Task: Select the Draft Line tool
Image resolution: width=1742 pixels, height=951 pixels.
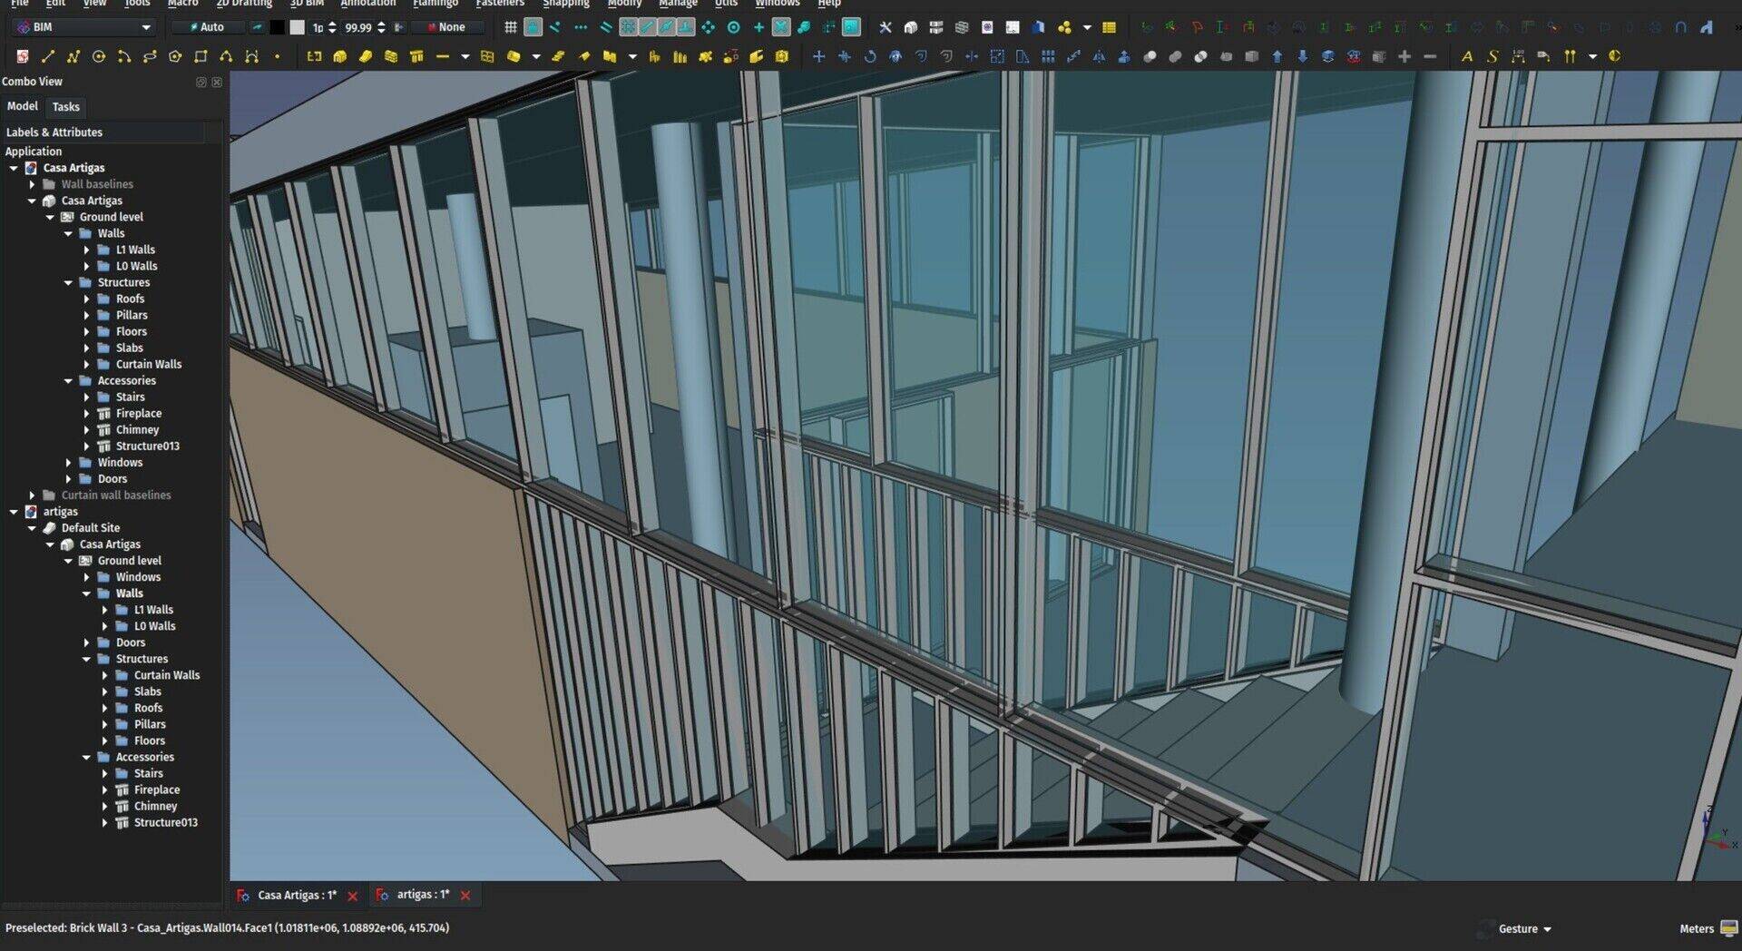Action: tap(48, 56)
